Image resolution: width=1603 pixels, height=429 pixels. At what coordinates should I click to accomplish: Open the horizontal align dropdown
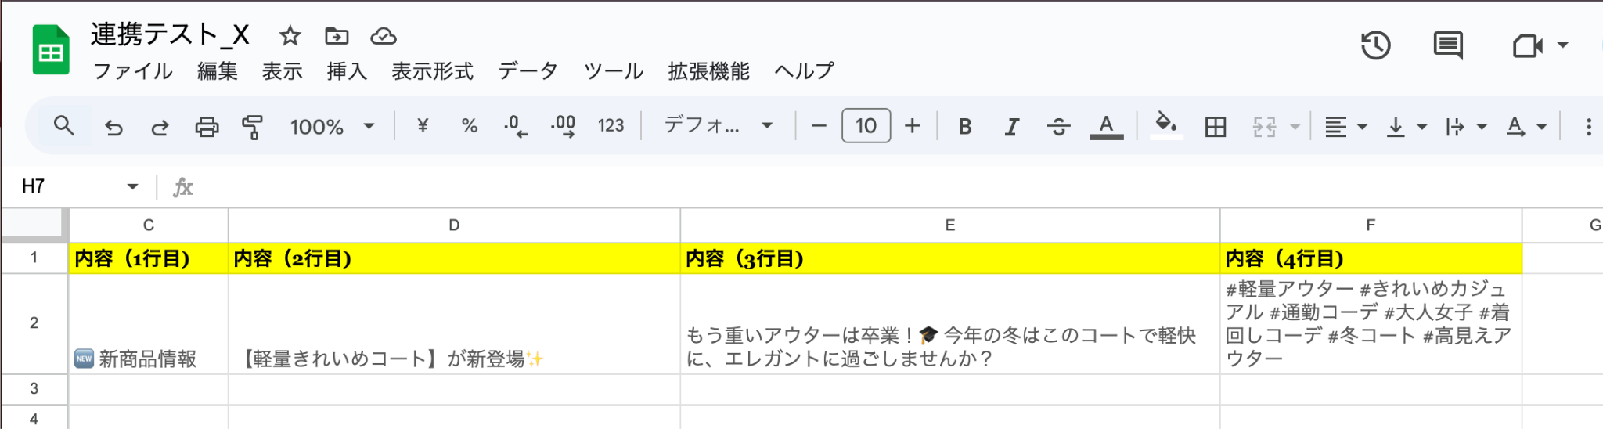pos(1345,127)
